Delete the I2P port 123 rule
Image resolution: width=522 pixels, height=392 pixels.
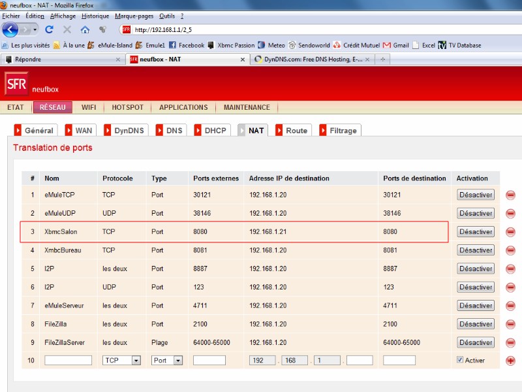tap(510, 287)
